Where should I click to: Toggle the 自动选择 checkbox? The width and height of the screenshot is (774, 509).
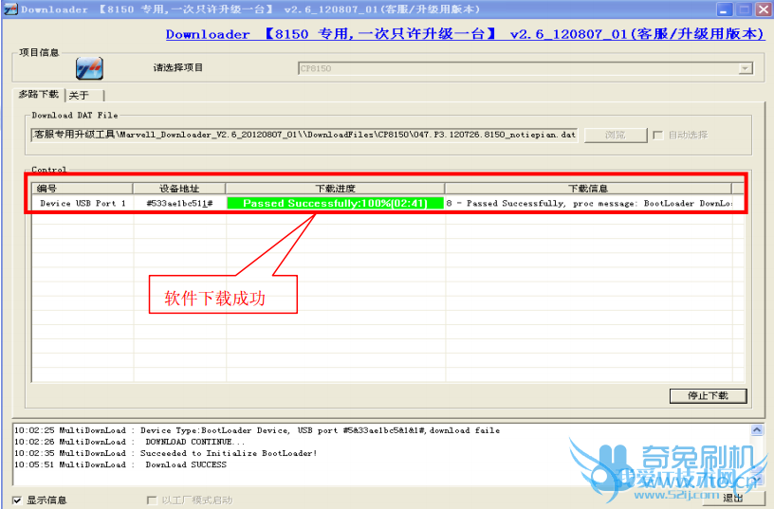click(x=658, y=135)
